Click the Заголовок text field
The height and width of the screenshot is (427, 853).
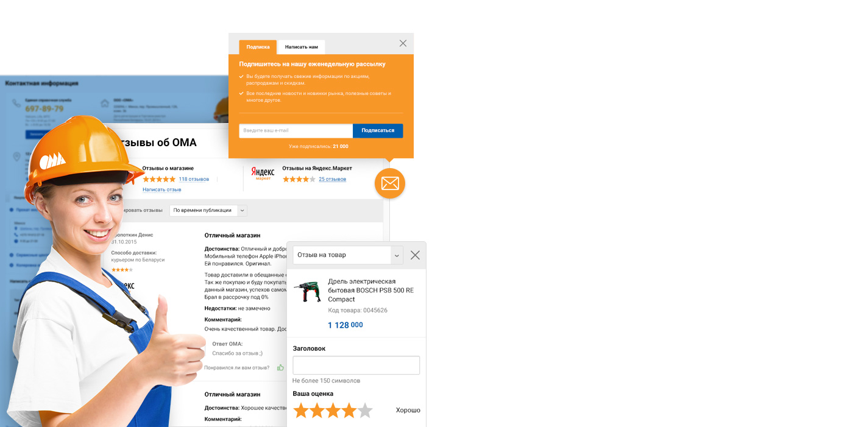click(356, 365)
